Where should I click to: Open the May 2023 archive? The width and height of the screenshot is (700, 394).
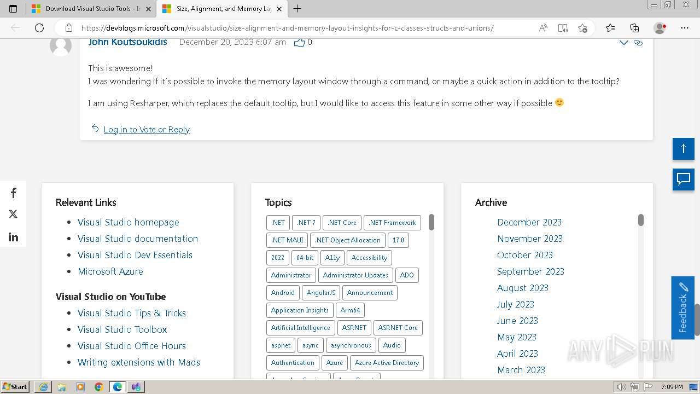517,337
